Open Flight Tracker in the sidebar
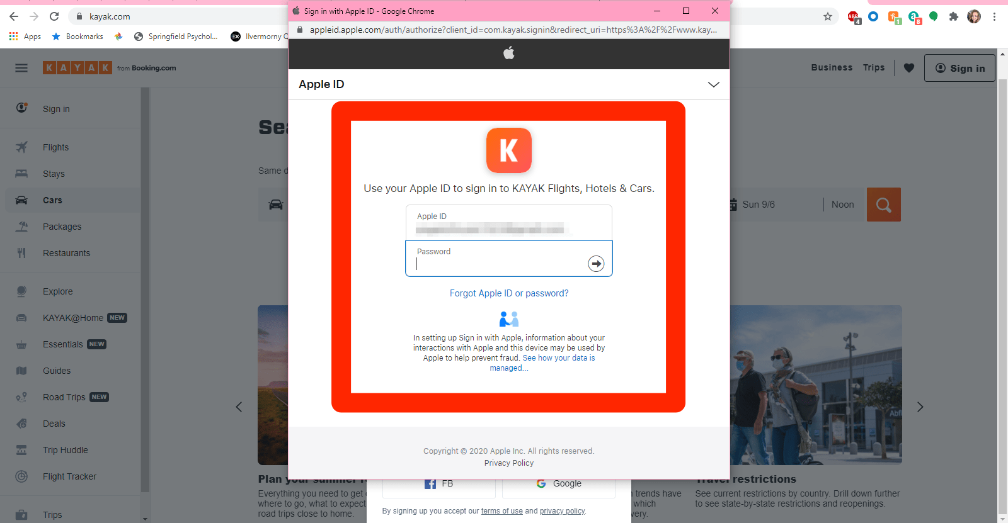1008x523 pixels. (71, 476)
